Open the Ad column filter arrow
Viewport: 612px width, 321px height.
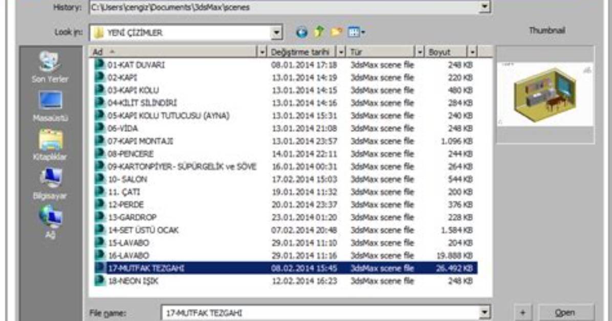pyautogui.click(x=262, y=52)
